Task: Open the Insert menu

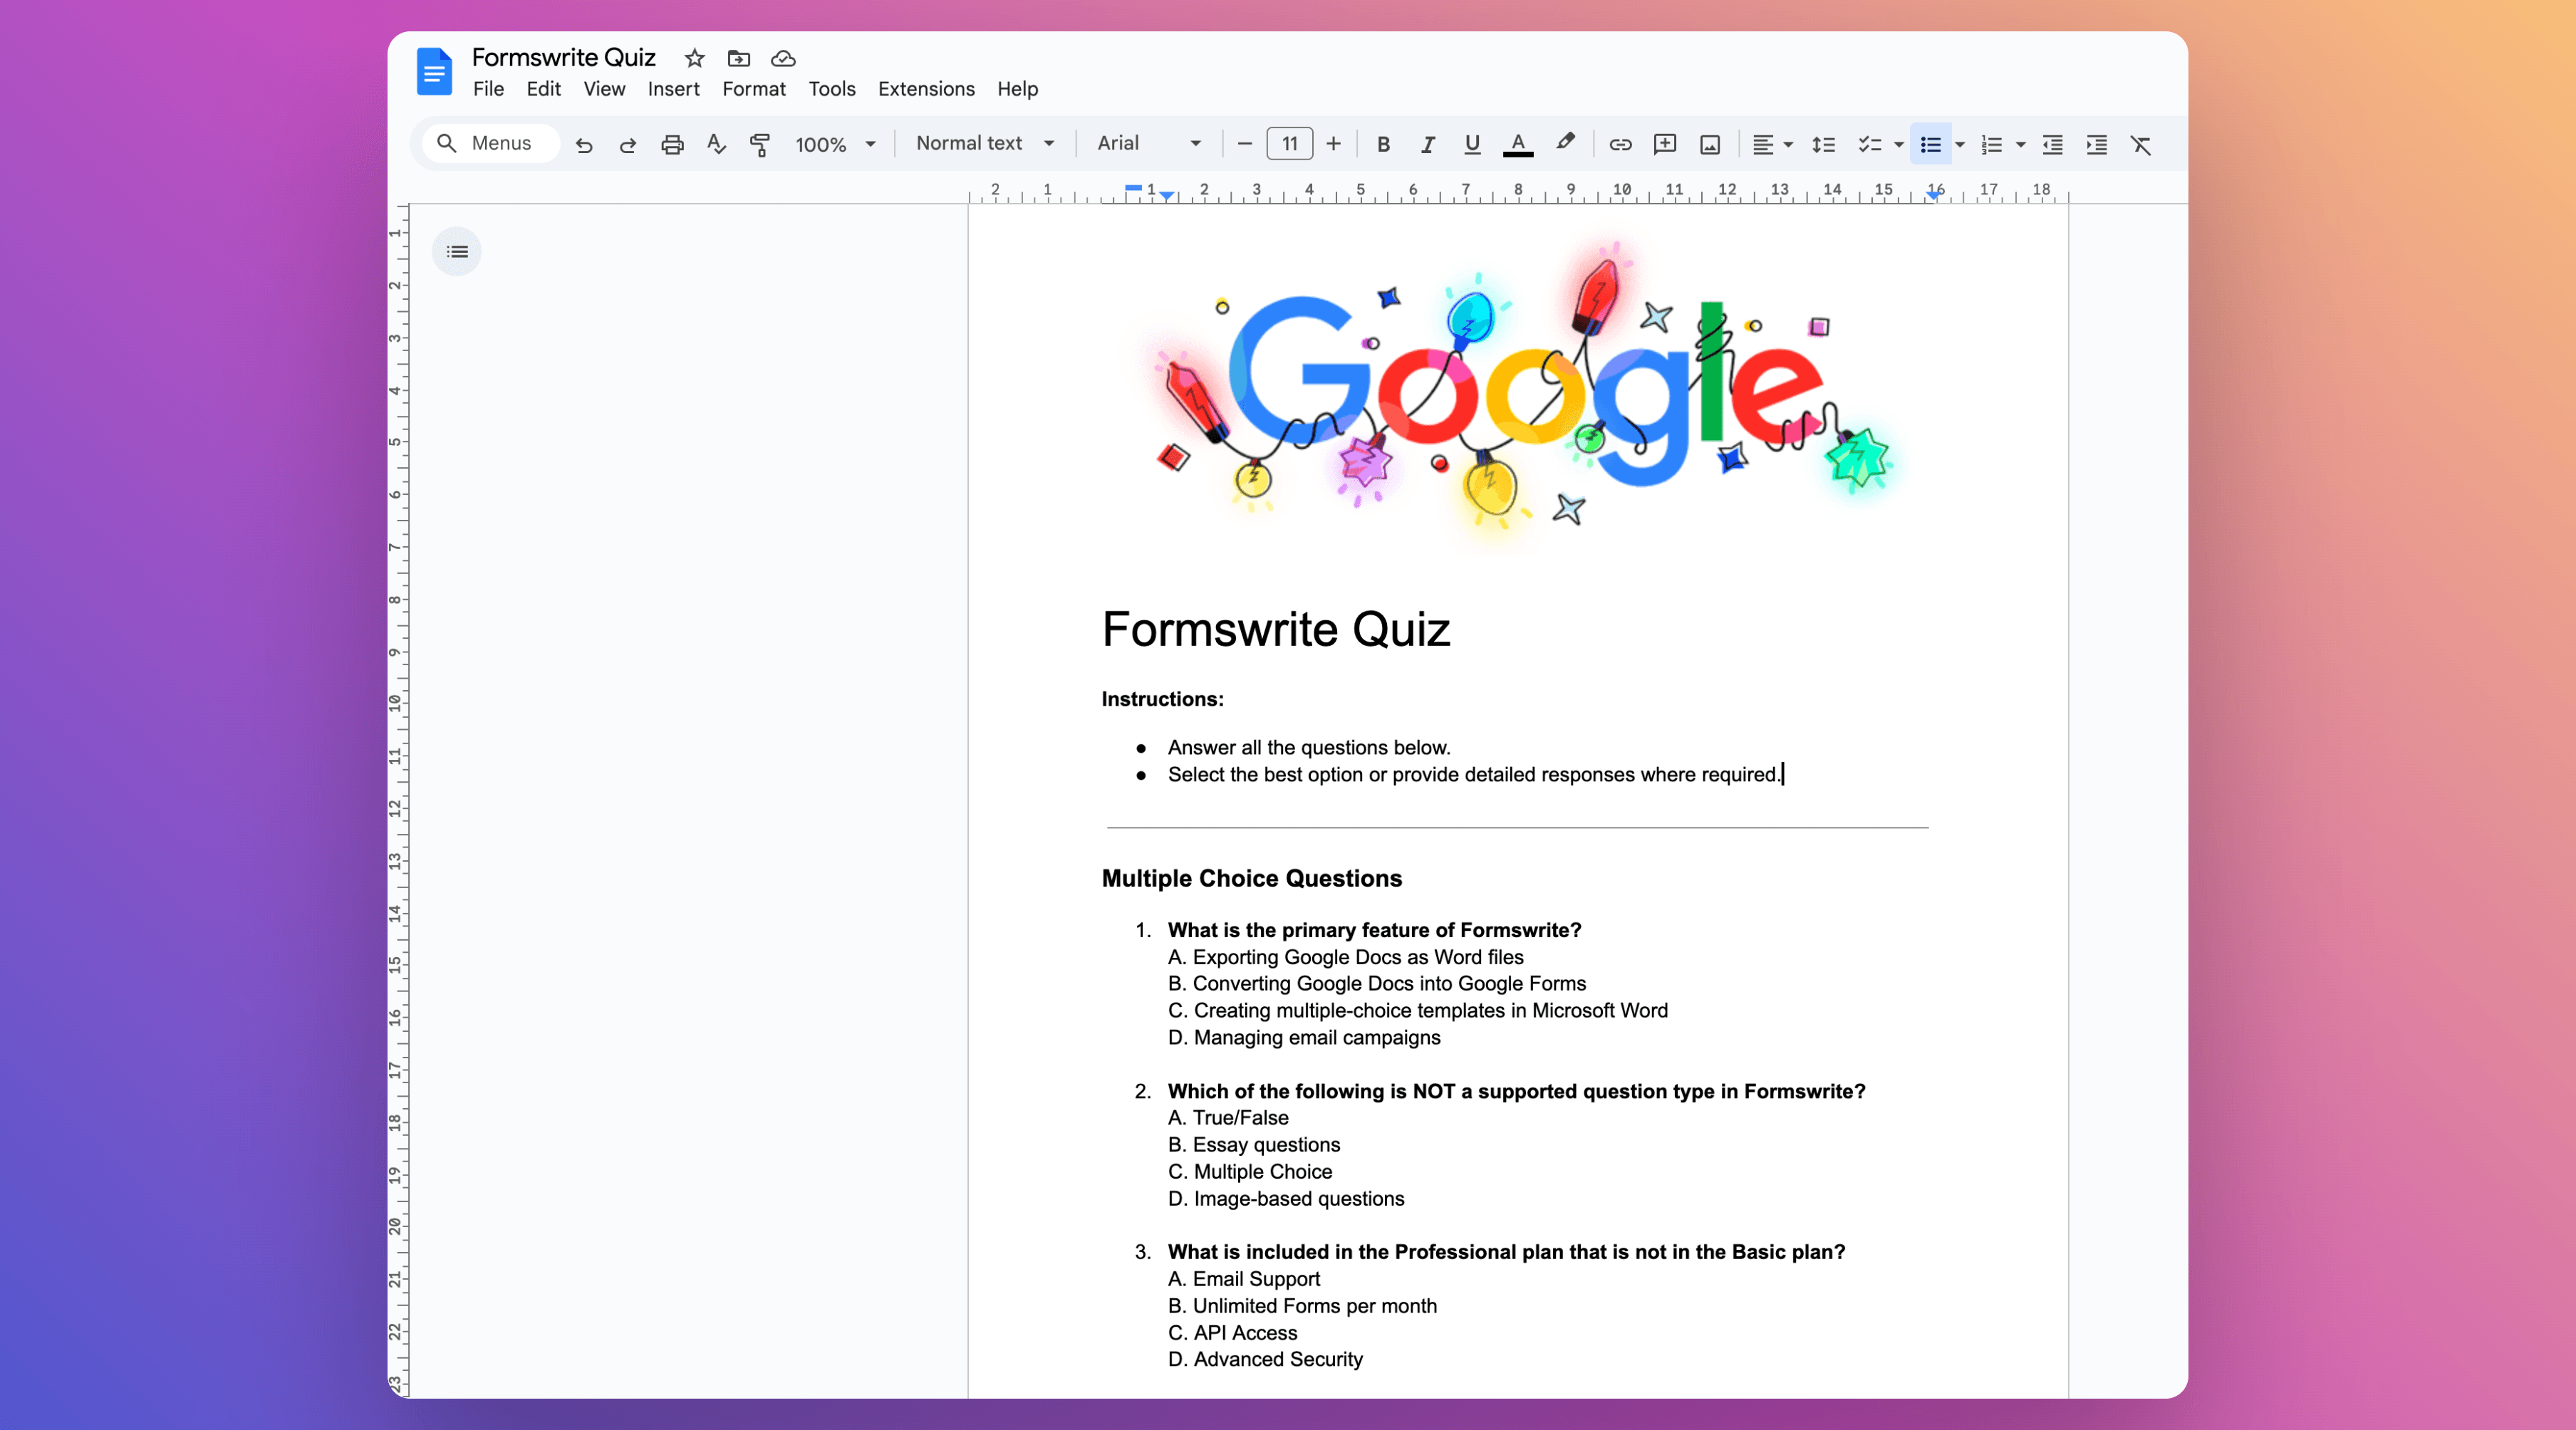Action: pyautogui.click(x=673, y=89)
